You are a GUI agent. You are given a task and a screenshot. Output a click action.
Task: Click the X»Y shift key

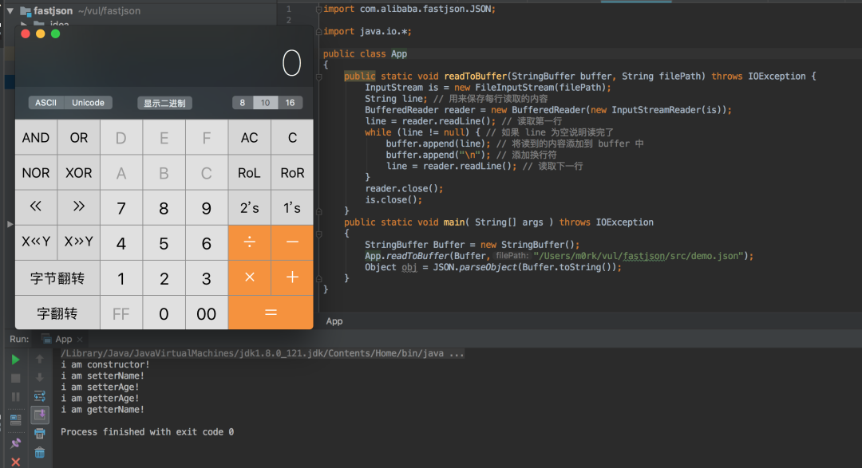coord(78,242)
